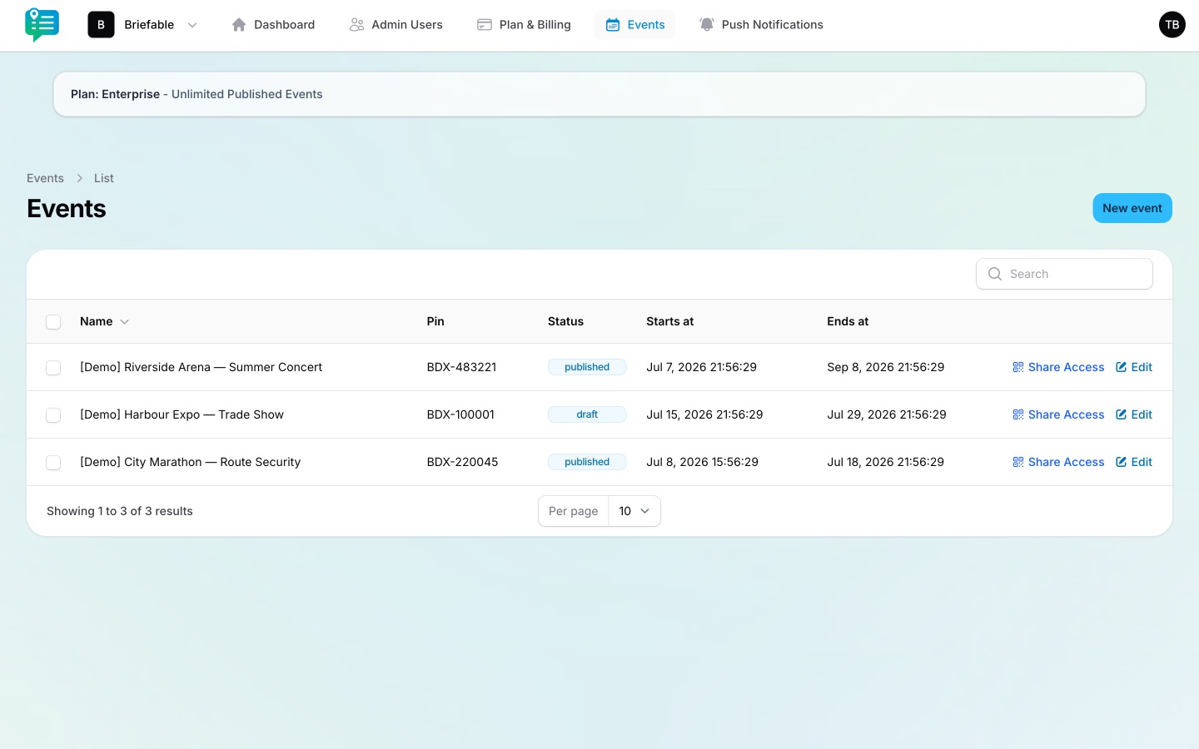Screen dimensions: 1199x749
Task: Click end date Jul 18, 2026 21:56:29
Action: click(885, 462)
